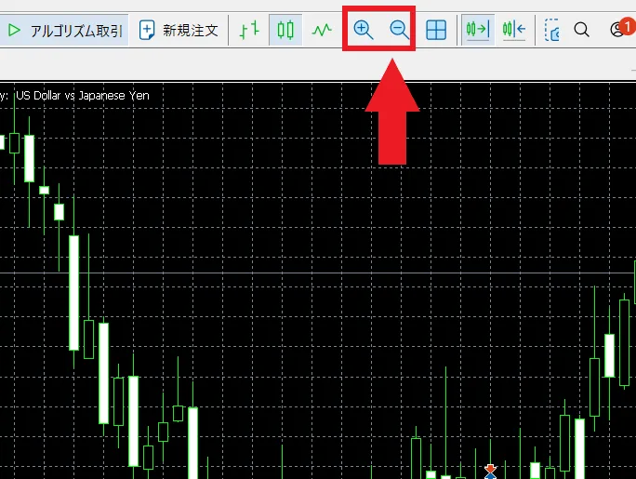
Task: Select candlestick chart display mode
Action: (285, 30)
